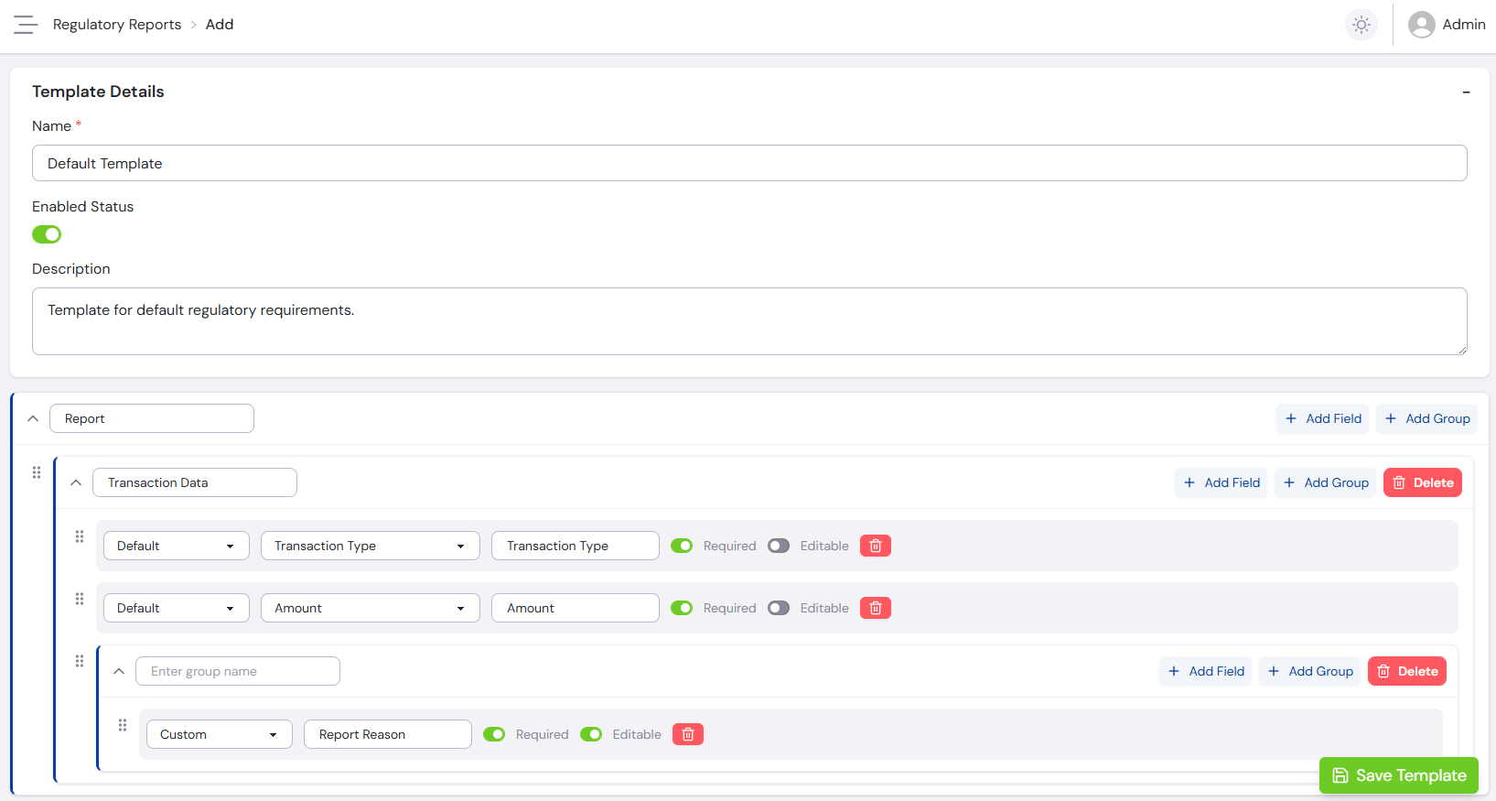Grab the Transaction Data group drag handle
The height and width of the screenshot is (801, 1496).
[x=37, y=472]
